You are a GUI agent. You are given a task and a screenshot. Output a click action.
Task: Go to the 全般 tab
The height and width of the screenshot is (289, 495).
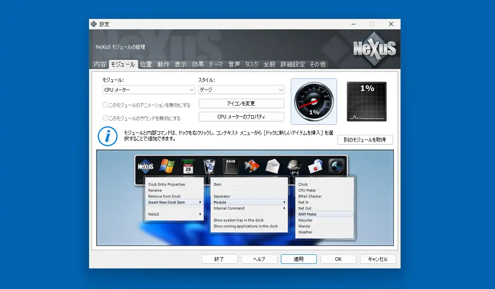click(269, 64)
